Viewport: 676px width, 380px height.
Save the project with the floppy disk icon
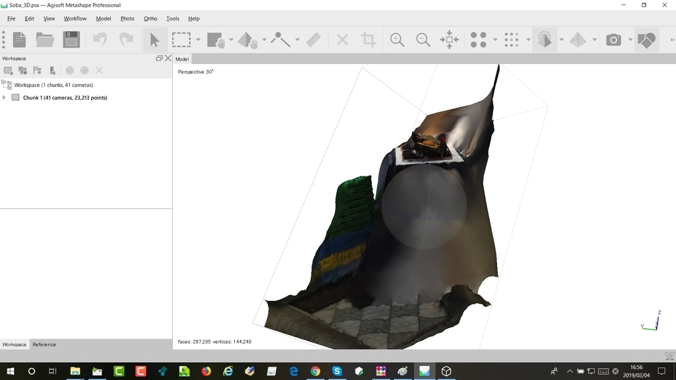[71, 40]
